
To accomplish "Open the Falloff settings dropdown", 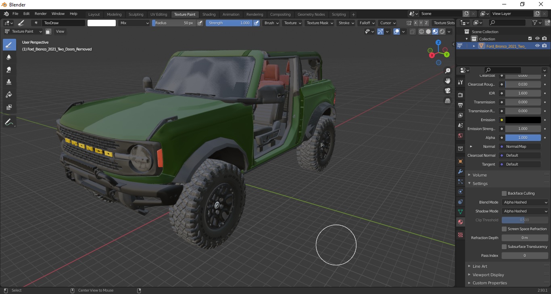I will coord(367,23).
